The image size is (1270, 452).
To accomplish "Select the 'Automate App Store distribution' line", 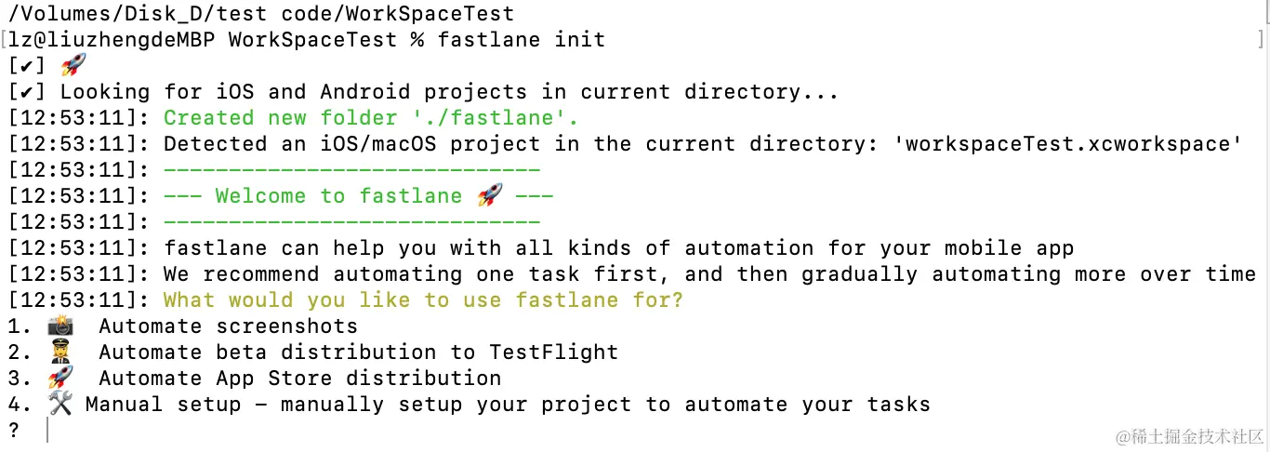I will (x=299, y=379).
